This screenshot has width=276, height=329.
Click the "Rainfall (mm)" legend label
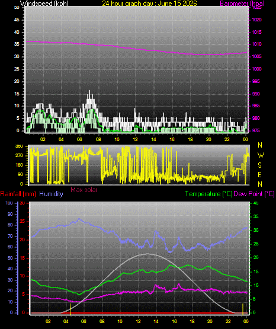point(18,194)
